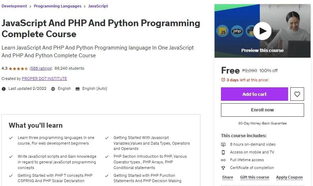Click the What you'll learn heading
This screenshot has height=186, width=313.
click(x=36, y=126)
